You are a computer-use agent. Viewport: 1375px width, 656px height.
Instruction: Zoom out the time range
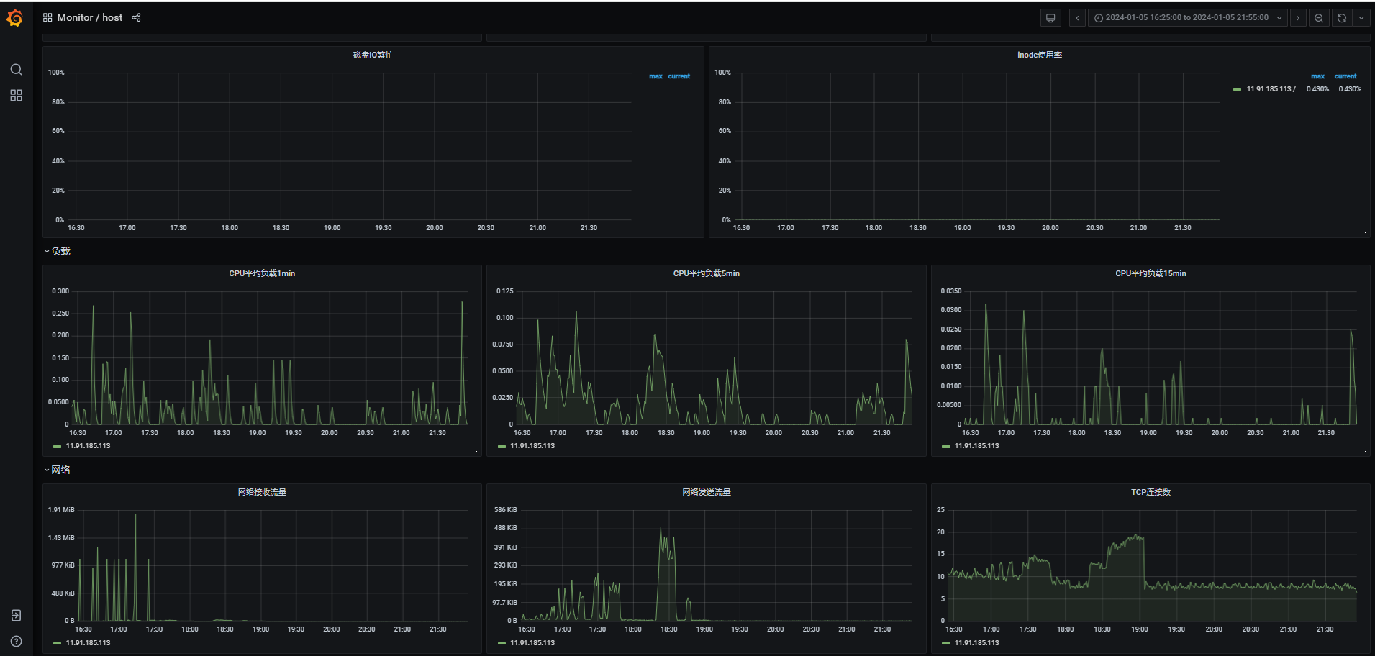click(1319, 18)
